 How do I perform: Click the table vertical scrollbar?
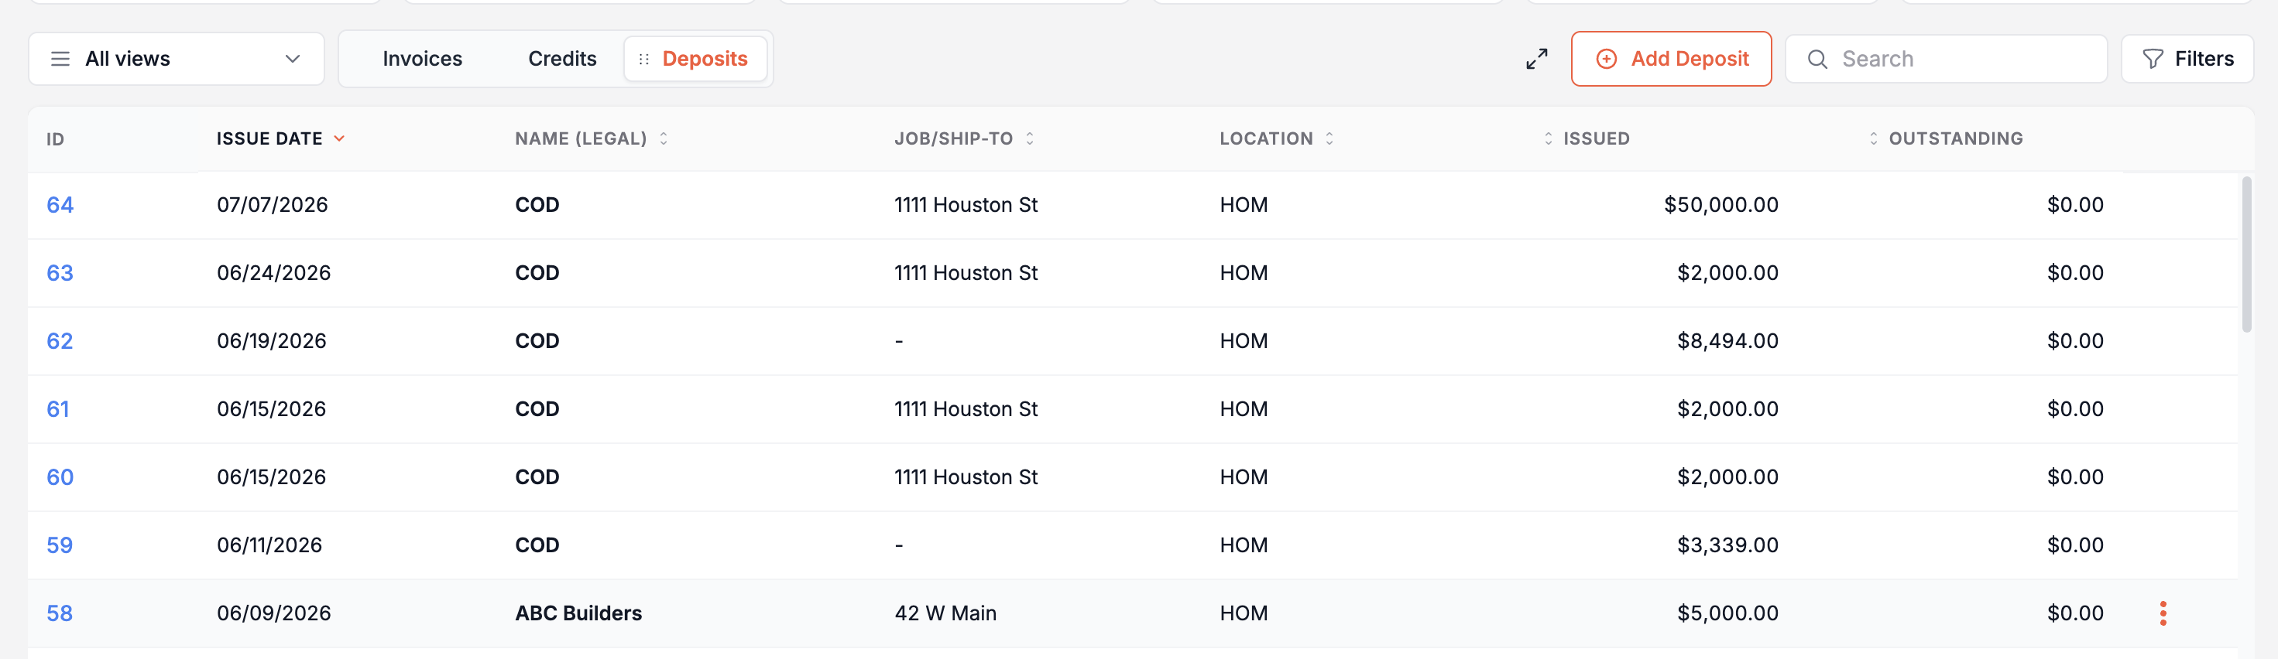point(2246,254)
